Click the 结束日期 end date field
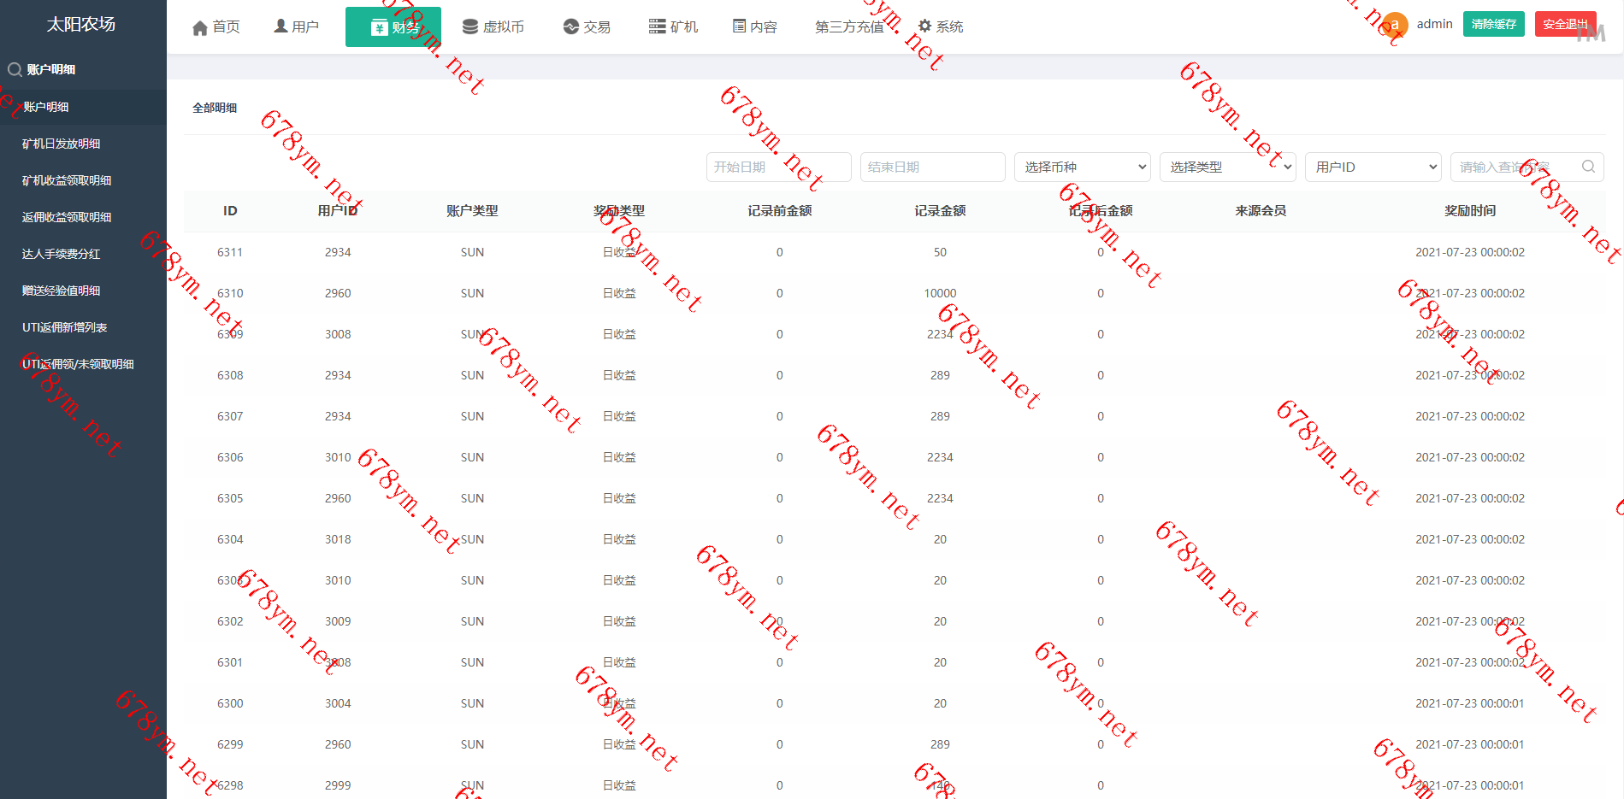Viewport: 1624px width, 799px height. (x=932, y=167)
